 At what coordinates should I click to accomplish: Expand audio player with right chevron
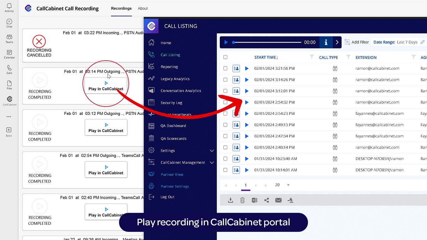tap(337, 42)
